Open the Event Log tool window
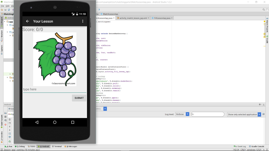Screen dimensions: 269x151 240,146
